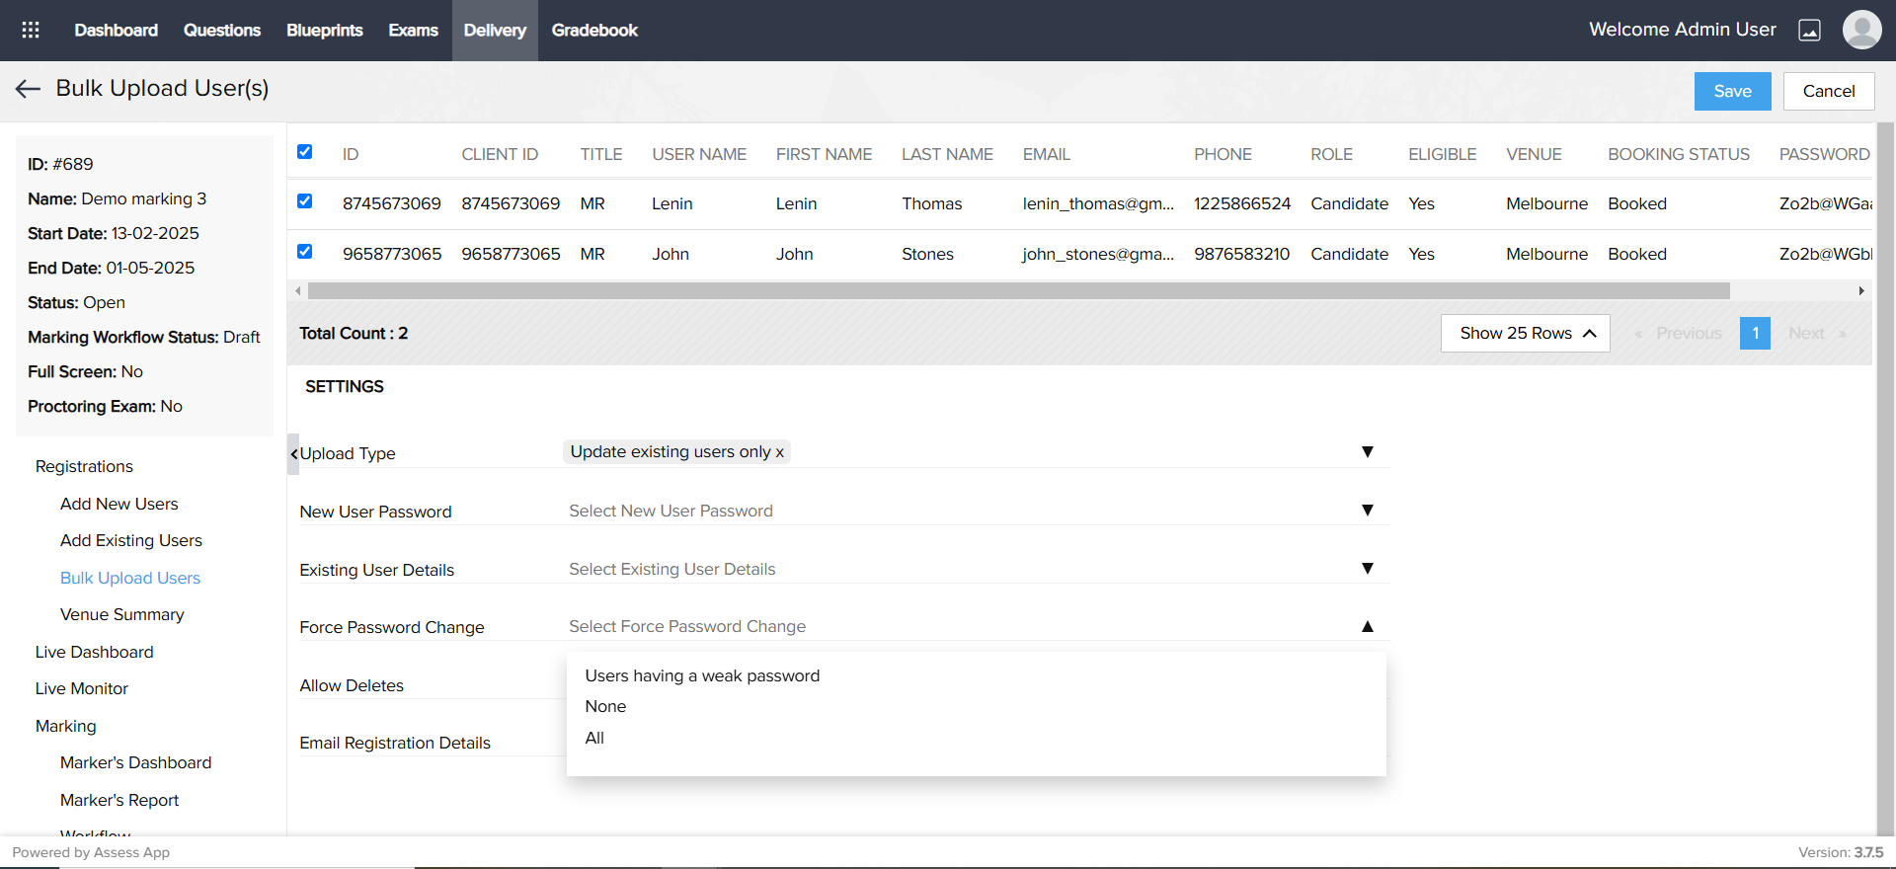Open the image gallery icon in header

1809,30
